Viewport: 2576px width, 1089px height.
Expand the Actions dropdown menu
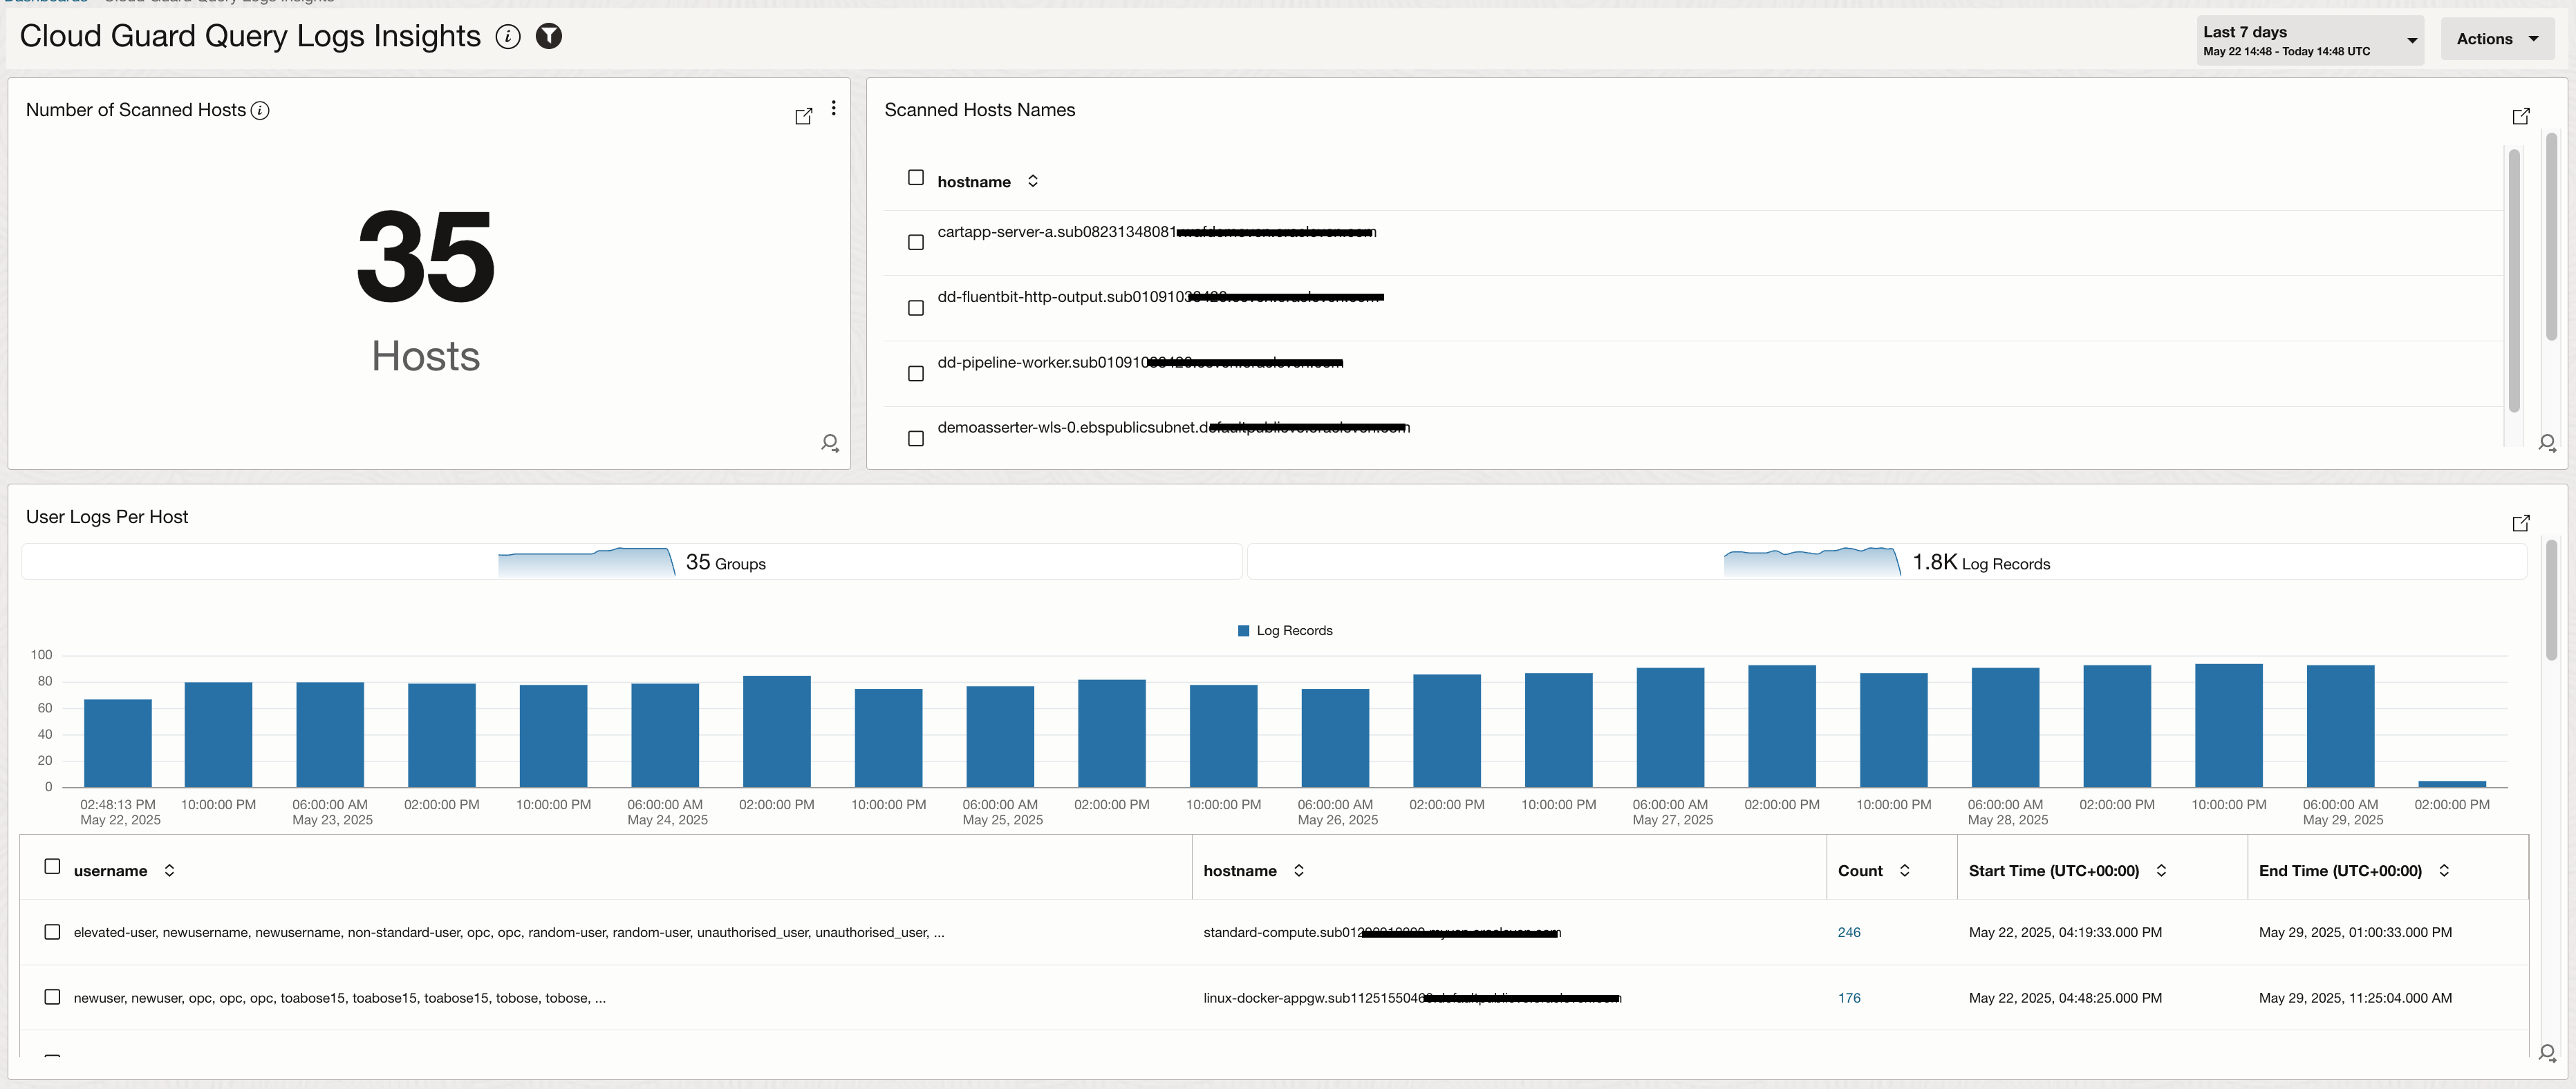pos(2497,39)
